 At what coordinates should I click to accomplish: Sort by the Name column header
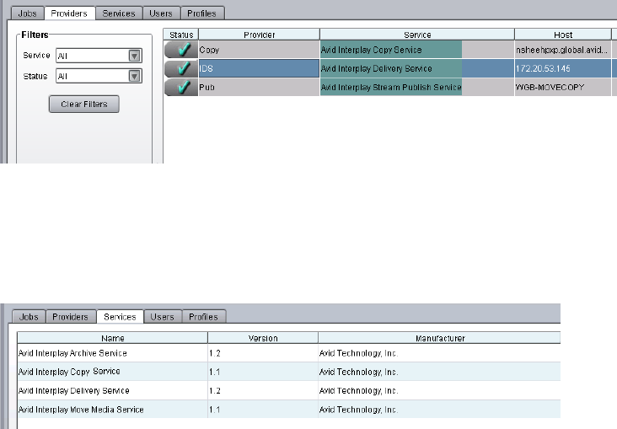pos(113,338)
